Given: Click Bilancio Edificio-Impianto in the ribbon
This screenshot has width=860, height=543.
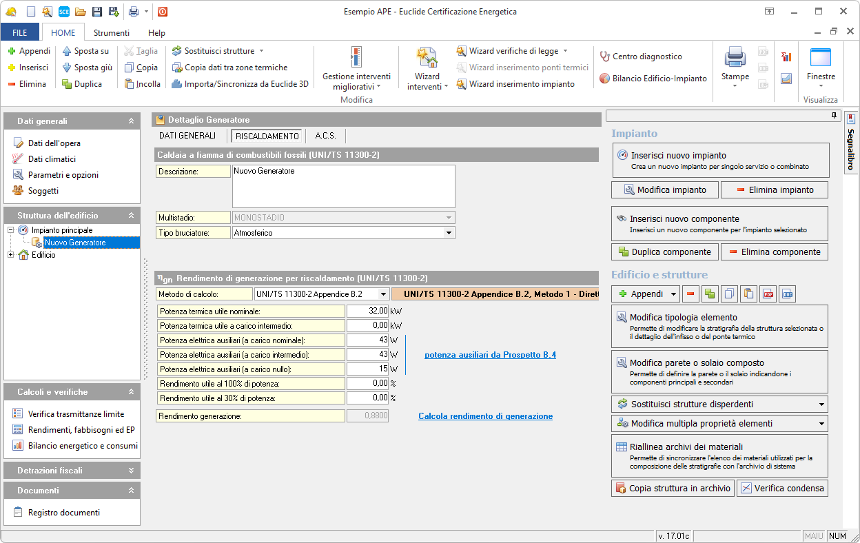Looking at the screenshot, I should (x=653, y=79).
